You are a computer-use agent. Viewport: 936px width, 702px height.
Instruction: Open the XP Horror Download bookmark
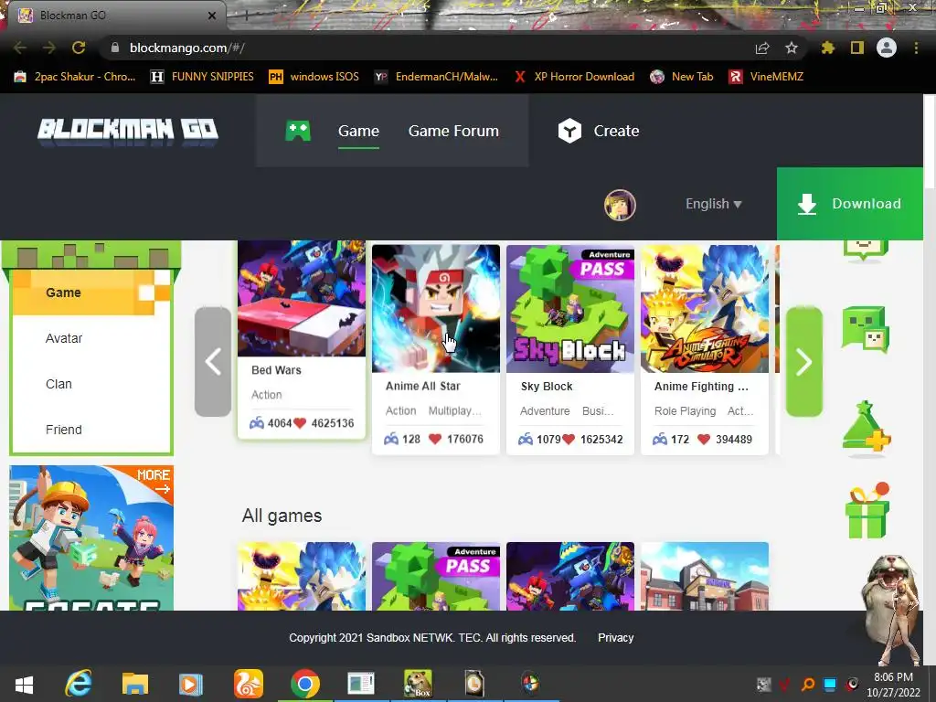pyautogui.click(x=574, y=77)
